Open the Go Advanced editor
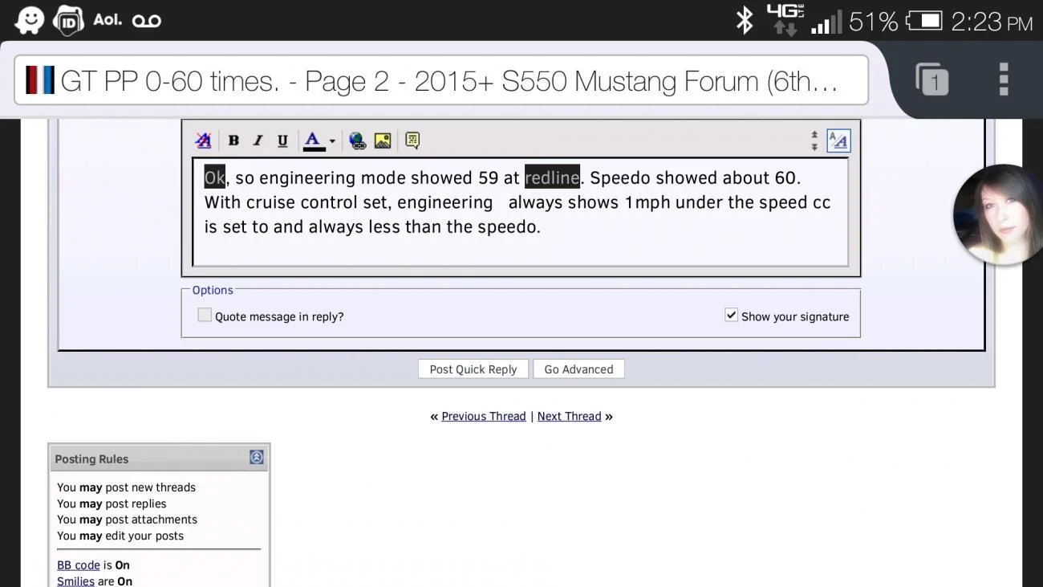 [578, 369]
